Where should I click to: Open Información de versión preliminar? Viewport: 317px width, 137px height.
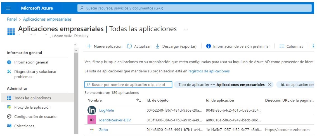(x=238, y=46)
